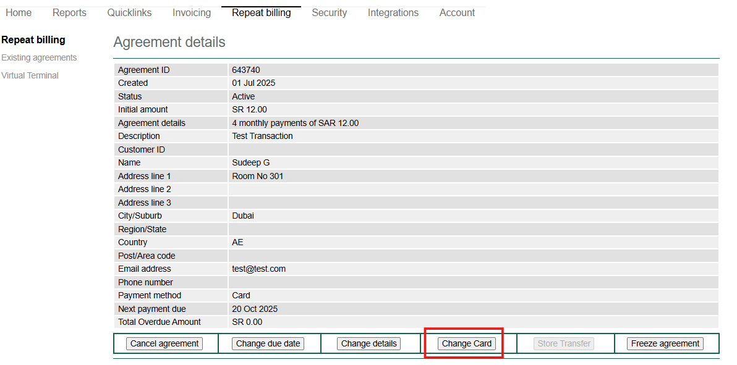Click the Address line 1 row label

click(144, 176)
